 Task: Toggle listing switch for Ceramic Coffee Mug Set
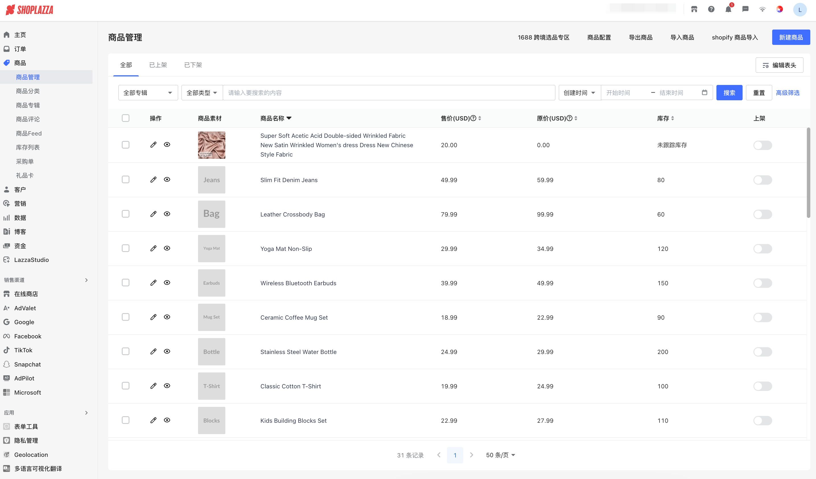point(763,317)
